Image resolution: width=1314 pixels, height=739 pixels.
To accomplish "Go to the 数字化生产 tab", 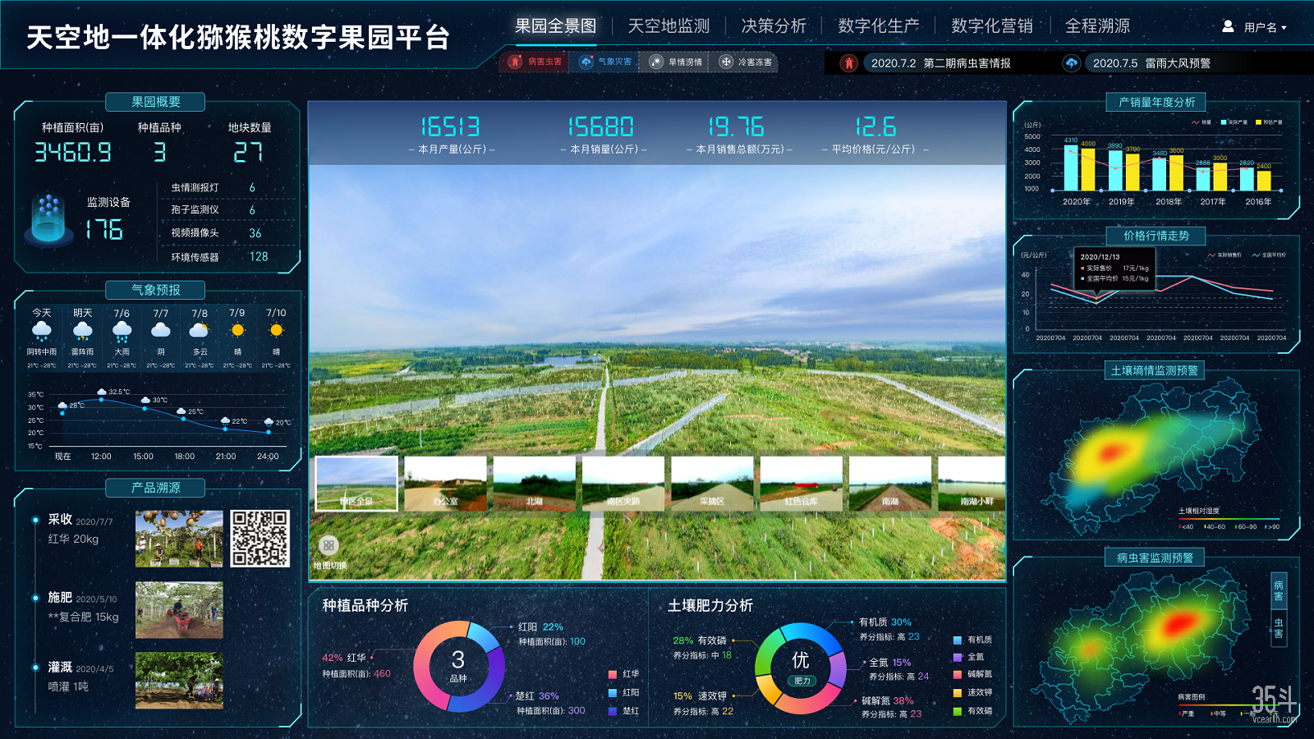I will click(x=879, y=26).
